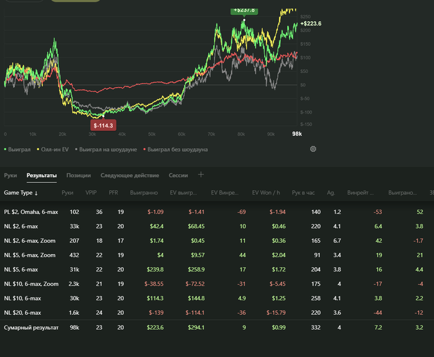
Task: Open the Позиции tab
Action: (79, 175)
